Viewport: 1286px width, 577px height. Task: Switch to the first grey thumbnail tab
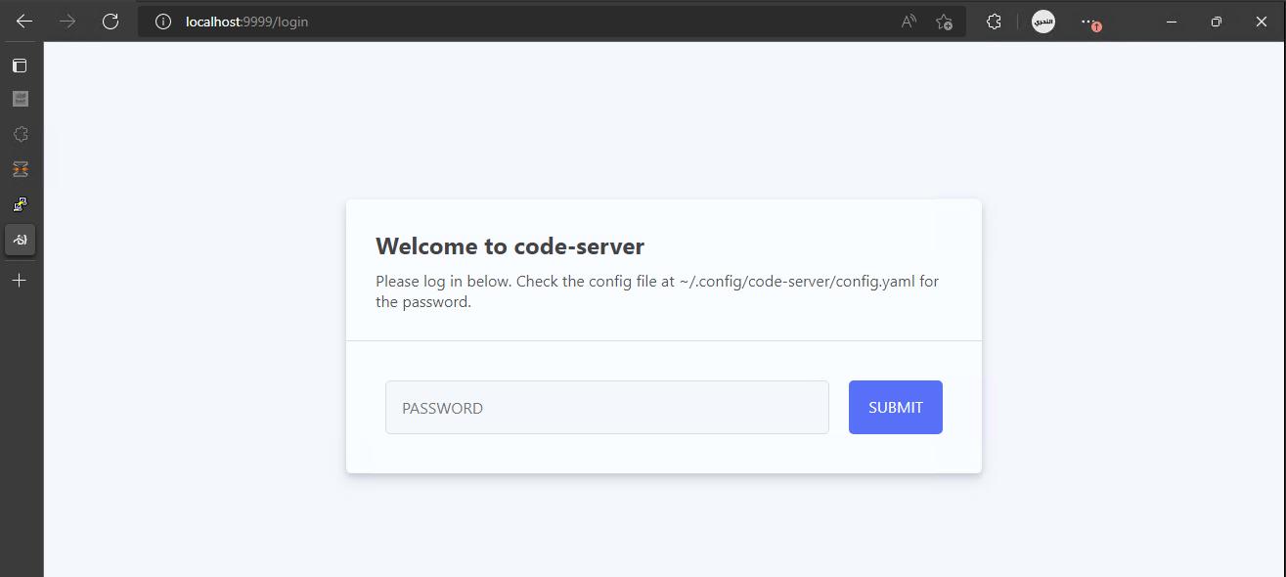20,99
